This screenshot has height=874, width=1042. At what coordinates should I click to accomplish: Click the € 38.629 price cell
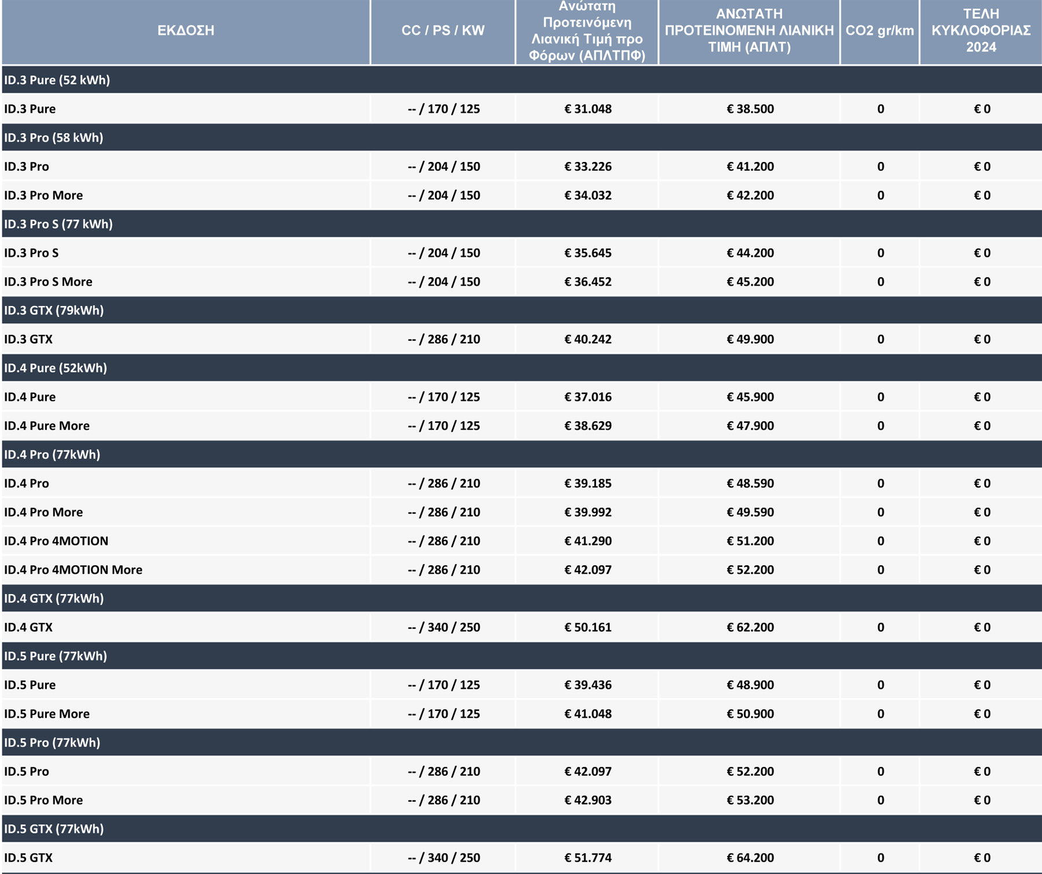588,426
